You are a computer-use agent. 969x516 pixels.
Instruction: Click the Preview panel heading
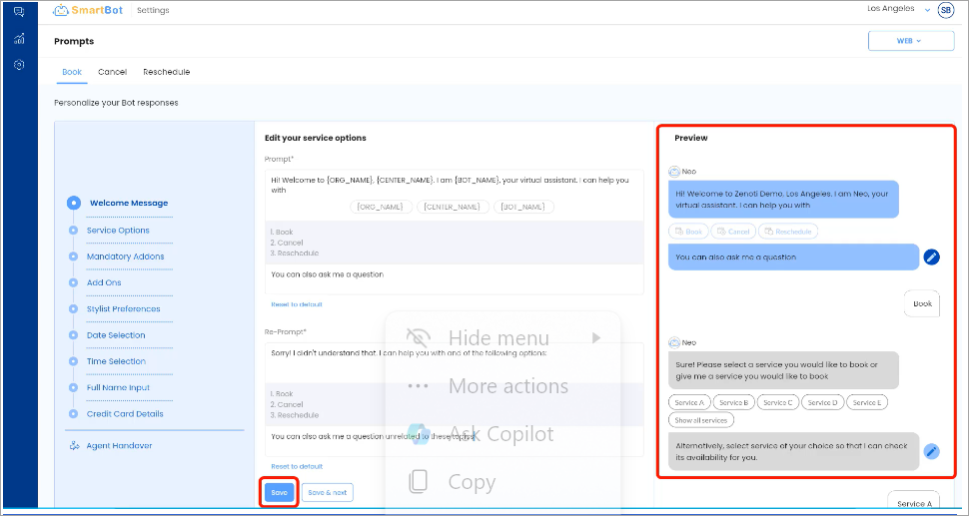pos(691,139)
